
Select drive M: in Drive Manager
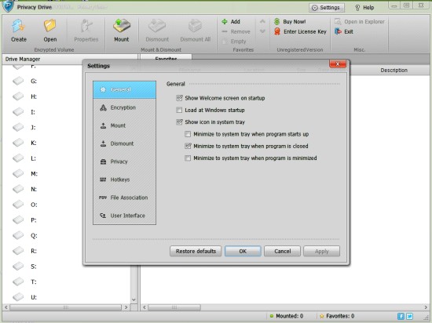point(25,174)
